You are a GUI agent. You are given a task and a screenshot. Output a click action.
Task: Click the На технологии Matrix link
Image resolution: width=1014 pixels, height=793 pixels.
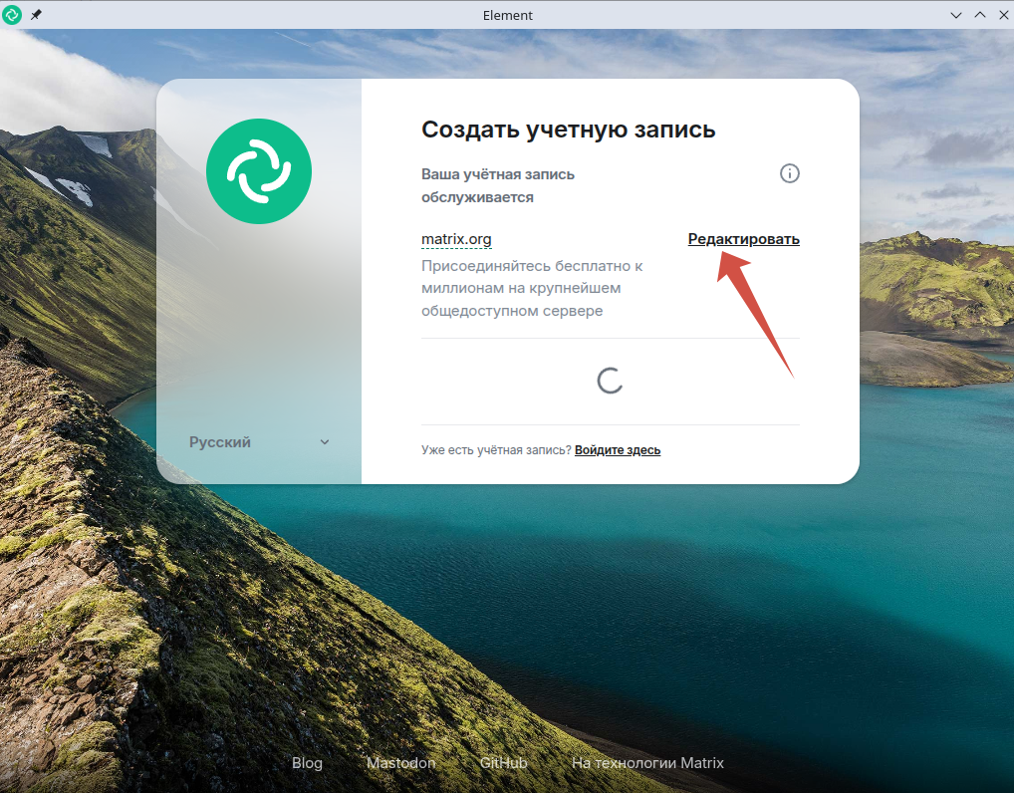pos(647,763)
